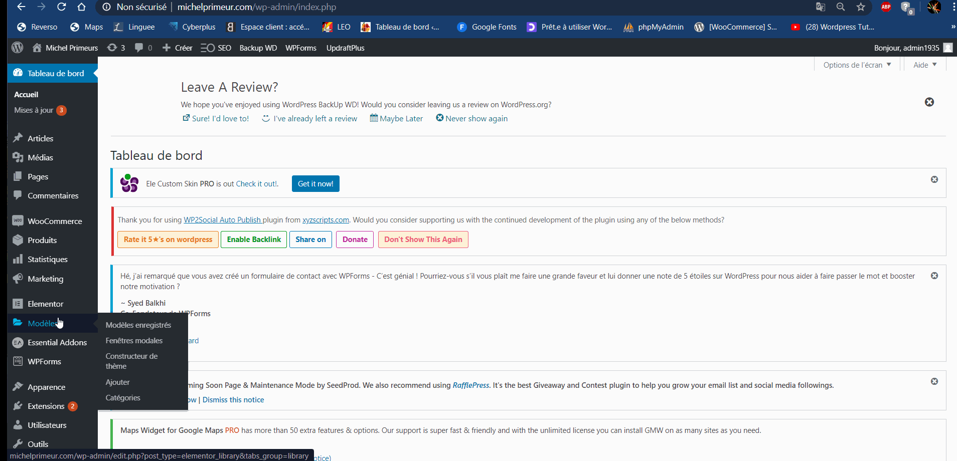The image size is (957, 461).
Task: Open the Outils wrench icon menu
Action: point(18,443)
